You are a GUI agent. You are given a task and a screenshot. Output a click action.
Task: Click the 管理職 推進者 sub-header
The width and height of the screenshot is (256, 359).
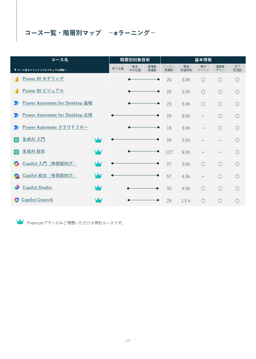[152, 68]
